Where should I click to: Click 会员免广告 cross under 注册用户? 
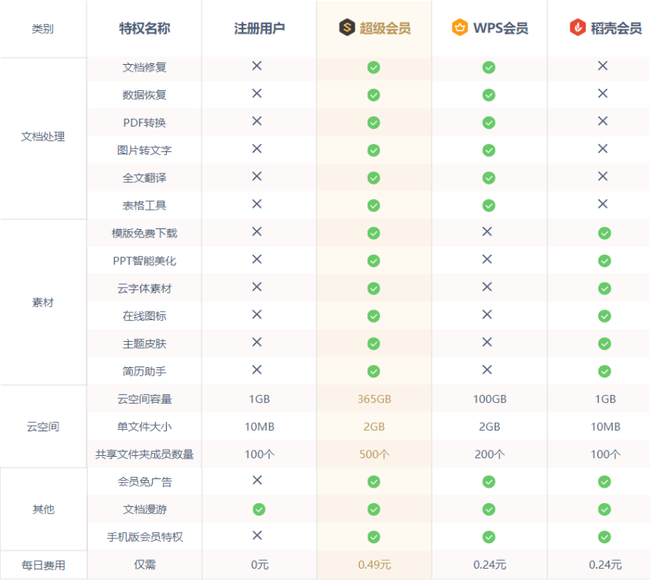point(257,480)
